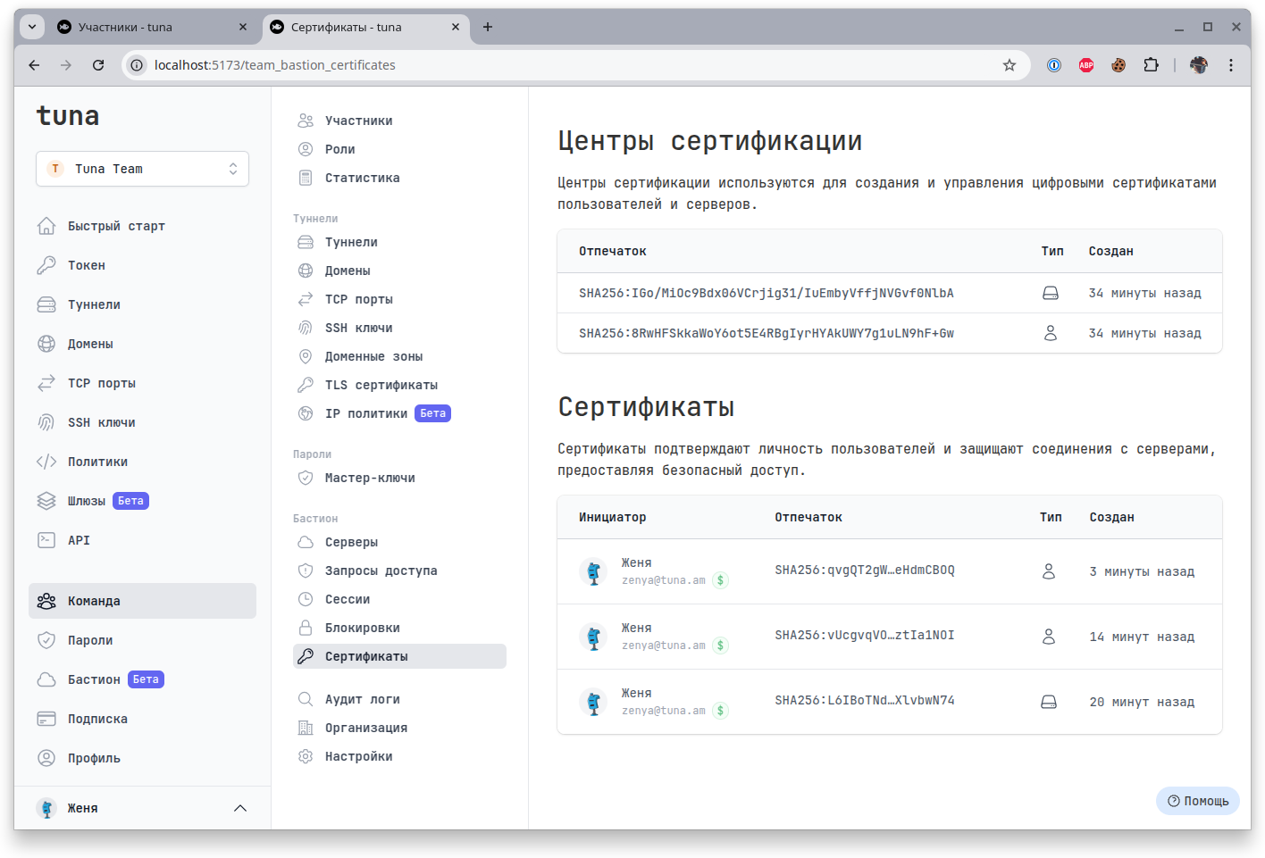Select Сертификаты in the Бастион menu
The image size is (1265, 858).
(368, 656)
